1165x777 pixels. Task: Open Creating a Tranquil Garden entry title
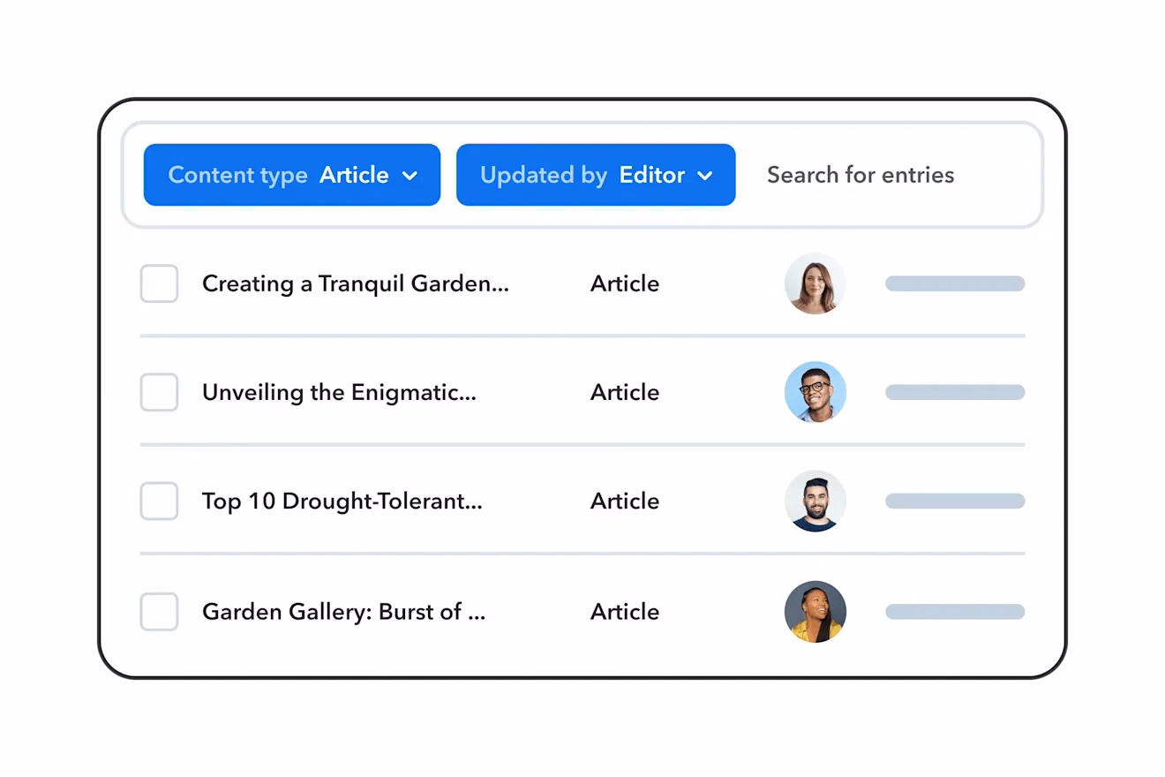click(x=355, y=283)
